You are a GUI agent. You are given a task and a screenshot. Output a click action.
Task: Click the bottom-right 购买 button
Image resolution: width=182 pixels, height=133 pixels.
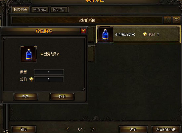pyautogui.click(x=133, y=129)
